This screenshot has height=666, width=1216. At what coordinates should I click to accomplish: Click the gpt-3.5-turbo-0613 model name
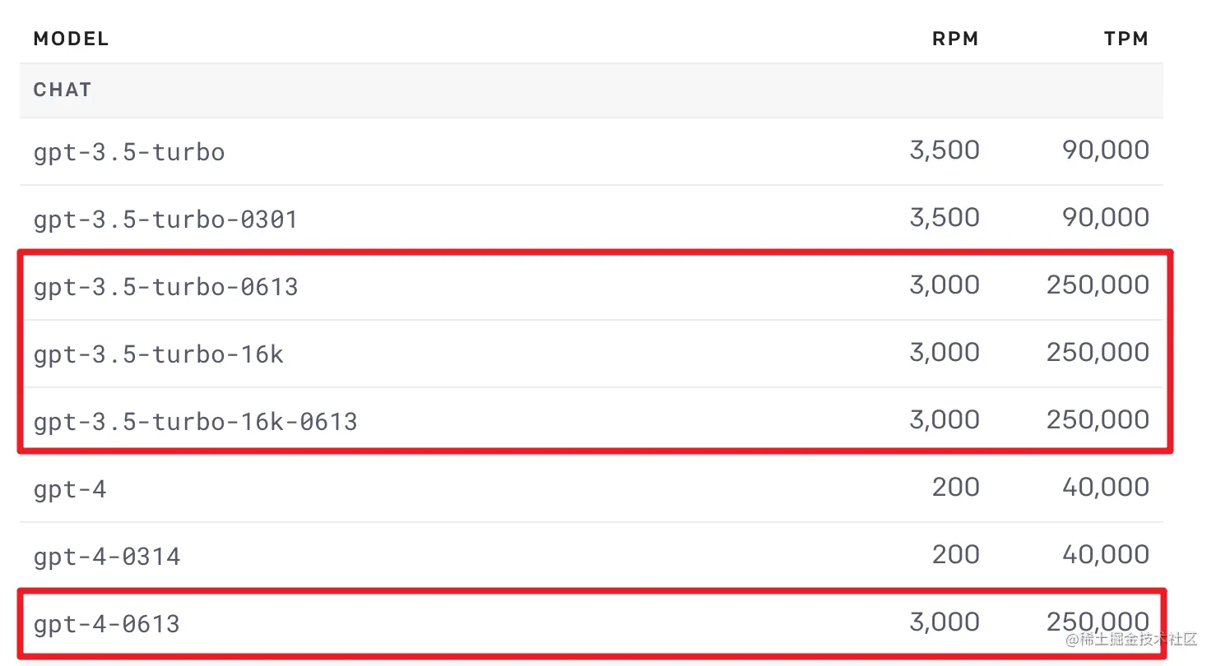click(165, 287)
